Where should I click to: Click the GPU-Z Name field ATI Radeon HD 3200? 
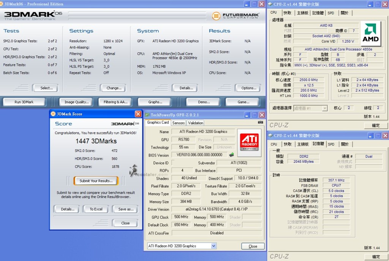point(203,132)
